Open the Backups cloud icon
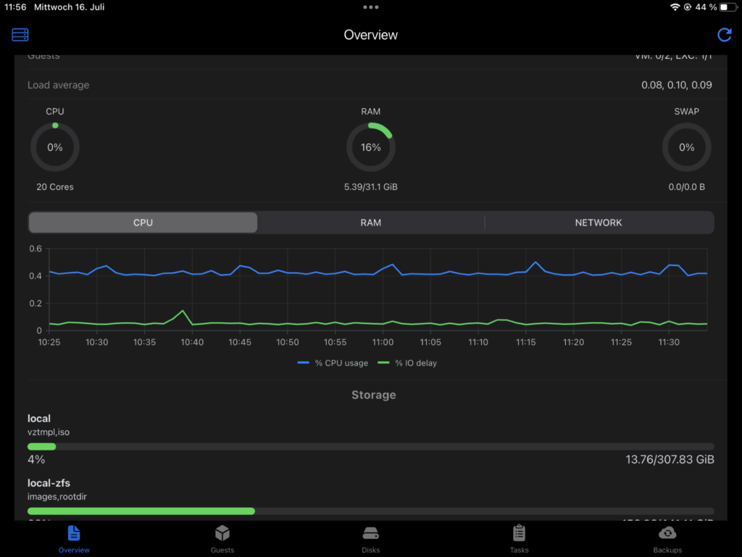Image resolution: width=742 pixels, height=557 pixels. click(x=667, y=533)
